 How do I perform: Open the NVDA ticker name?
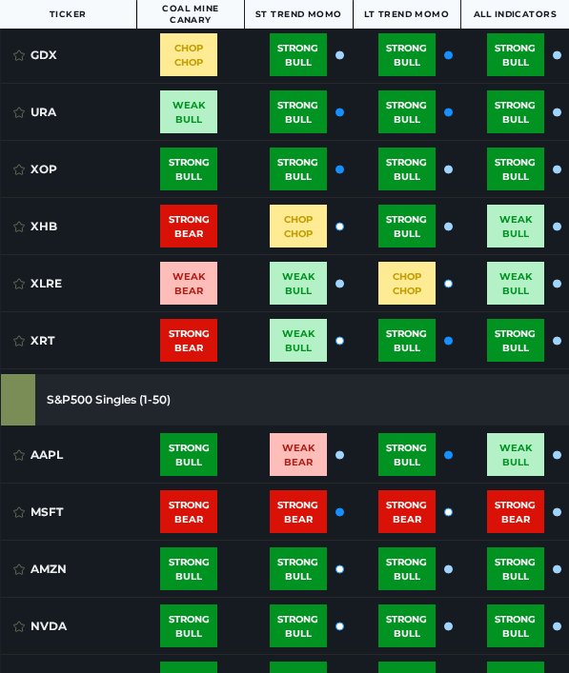point(49,626)
